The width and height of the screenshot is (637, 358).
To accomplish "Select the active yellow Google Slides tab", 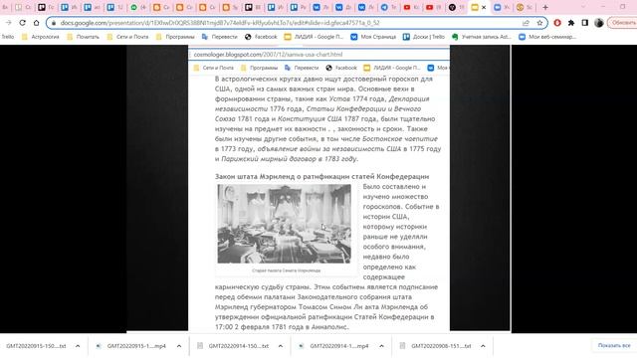I will click(475, 7).
